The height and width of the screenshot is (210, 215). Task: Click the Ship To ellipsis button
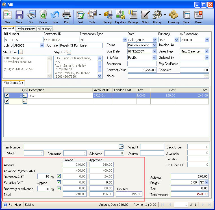tap(69, 52)
